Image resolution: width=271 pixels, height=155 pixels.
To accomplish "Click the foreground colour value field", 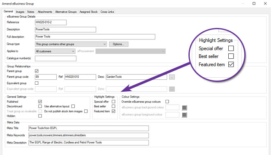I will click(172, 115).
